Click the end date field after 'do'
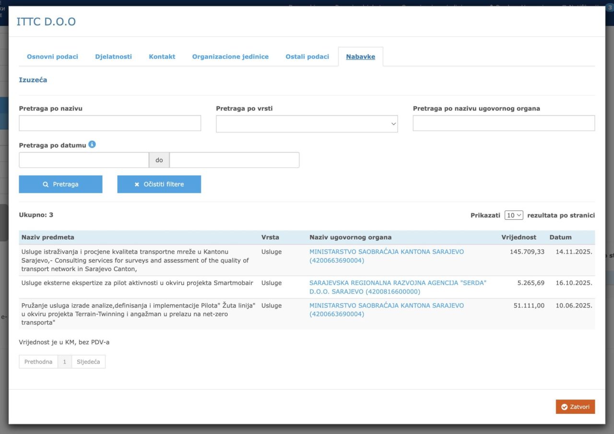This screenshot has width=614, height=434. click(x=234, y=160)
